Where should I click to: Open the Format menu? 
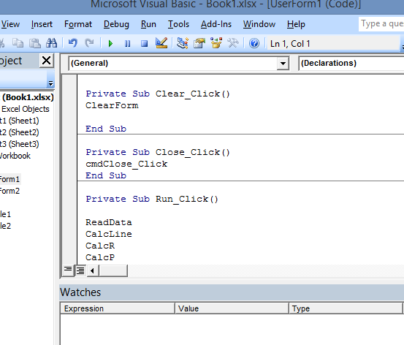(78, 24)
